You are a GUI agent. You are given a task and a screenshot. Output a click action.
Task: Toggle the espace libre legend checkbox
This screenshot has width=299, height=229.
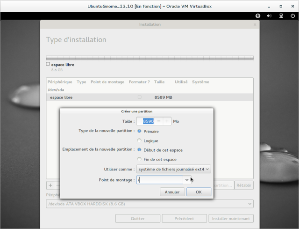(x=48, y=64)
